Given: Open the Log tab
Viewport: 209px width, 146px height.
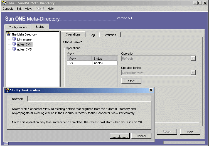Looking at the screenshot, I should (x=92, y=35).
